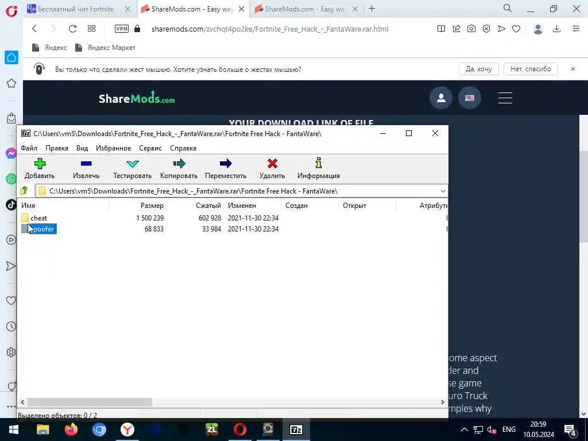Open the browser downloads icon
This screenshot has height=441, width=588.
(557, 29)
